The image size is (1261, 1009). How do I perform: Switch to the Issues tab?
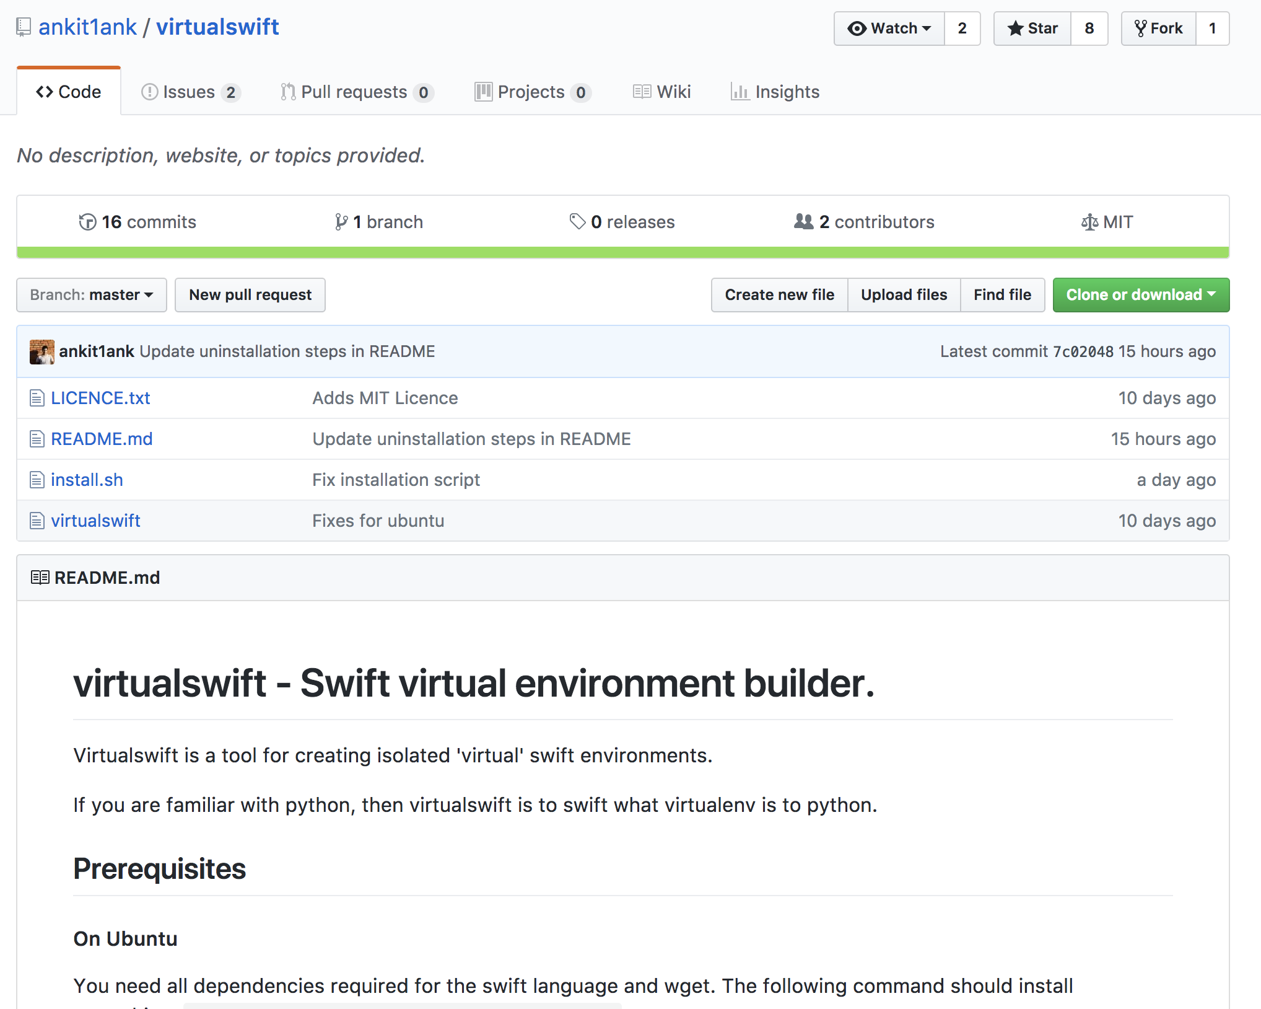[x=189, y=92]
